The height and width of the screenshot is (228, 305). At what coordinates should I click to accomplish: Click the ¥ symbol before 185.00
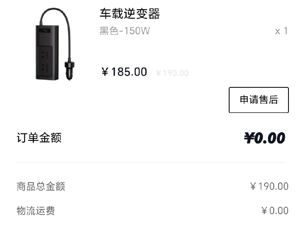coord(105,72)
